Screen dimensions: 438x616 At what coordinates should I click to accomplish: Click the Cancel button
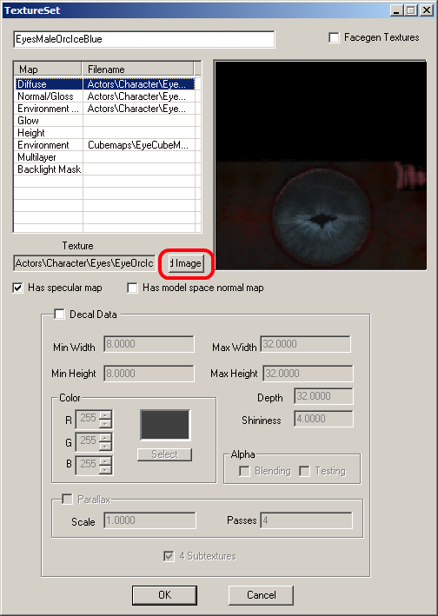(262, 595)
